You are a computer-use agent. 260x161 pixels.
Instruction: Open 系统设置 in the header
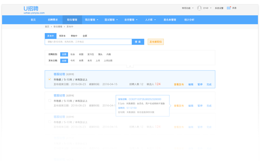(219, 8)
